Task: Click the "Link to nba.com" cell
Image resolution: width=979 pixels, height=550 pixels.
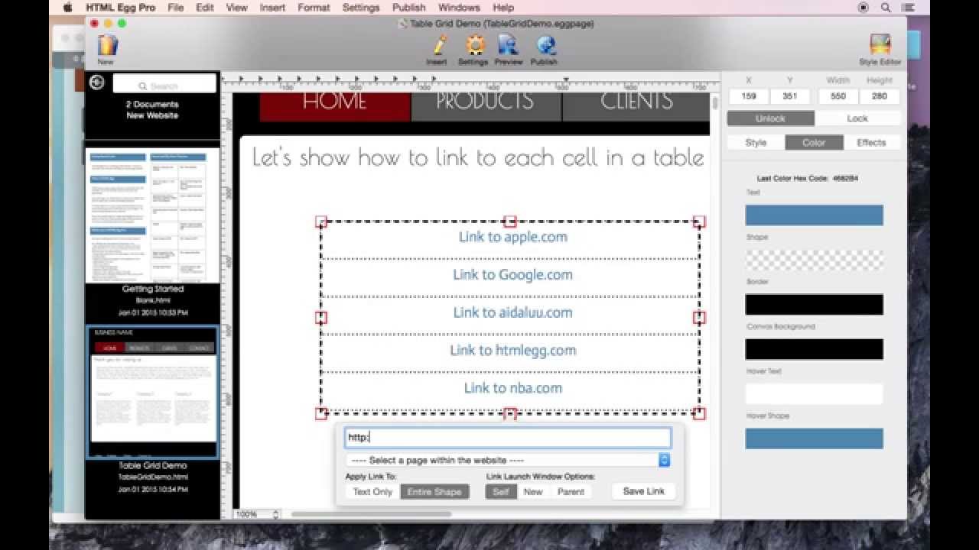Action: [x=510, y=392]
